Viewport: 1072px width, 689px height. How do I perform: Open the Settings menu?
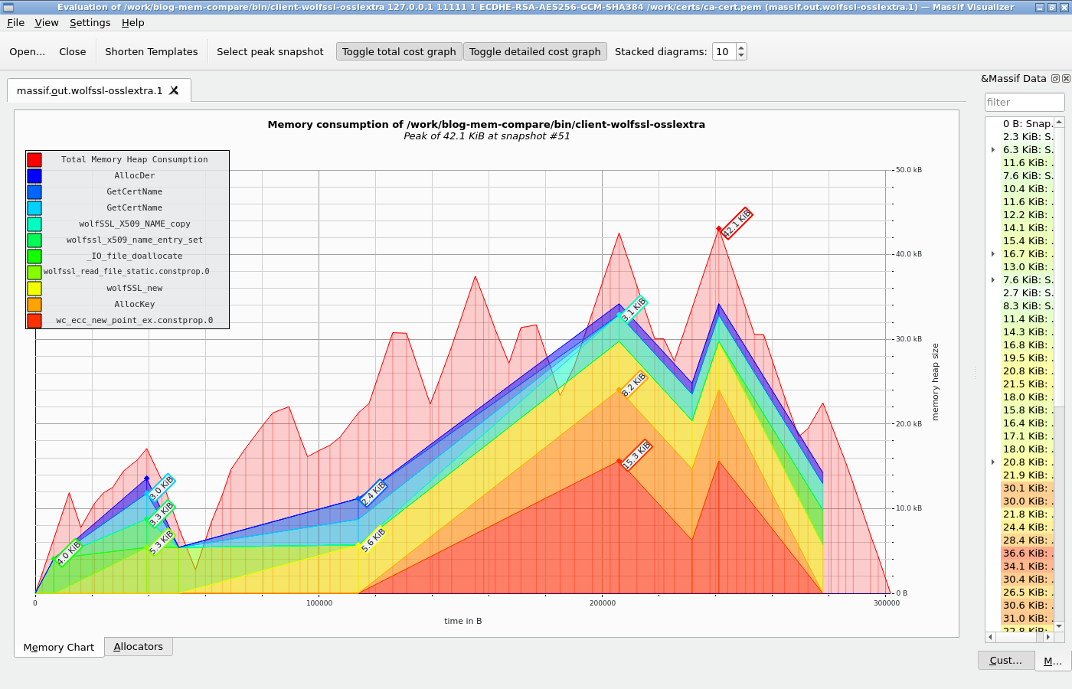(90, 23)
